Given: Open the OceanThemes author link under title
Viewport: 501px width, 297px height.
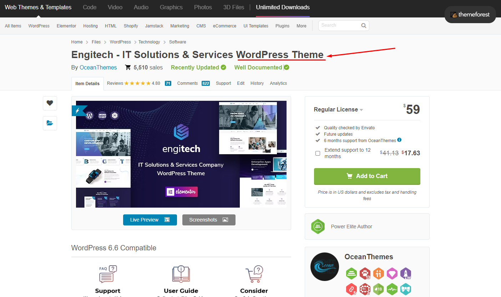Looking at the screenshot, I should (x=98, y=67).
